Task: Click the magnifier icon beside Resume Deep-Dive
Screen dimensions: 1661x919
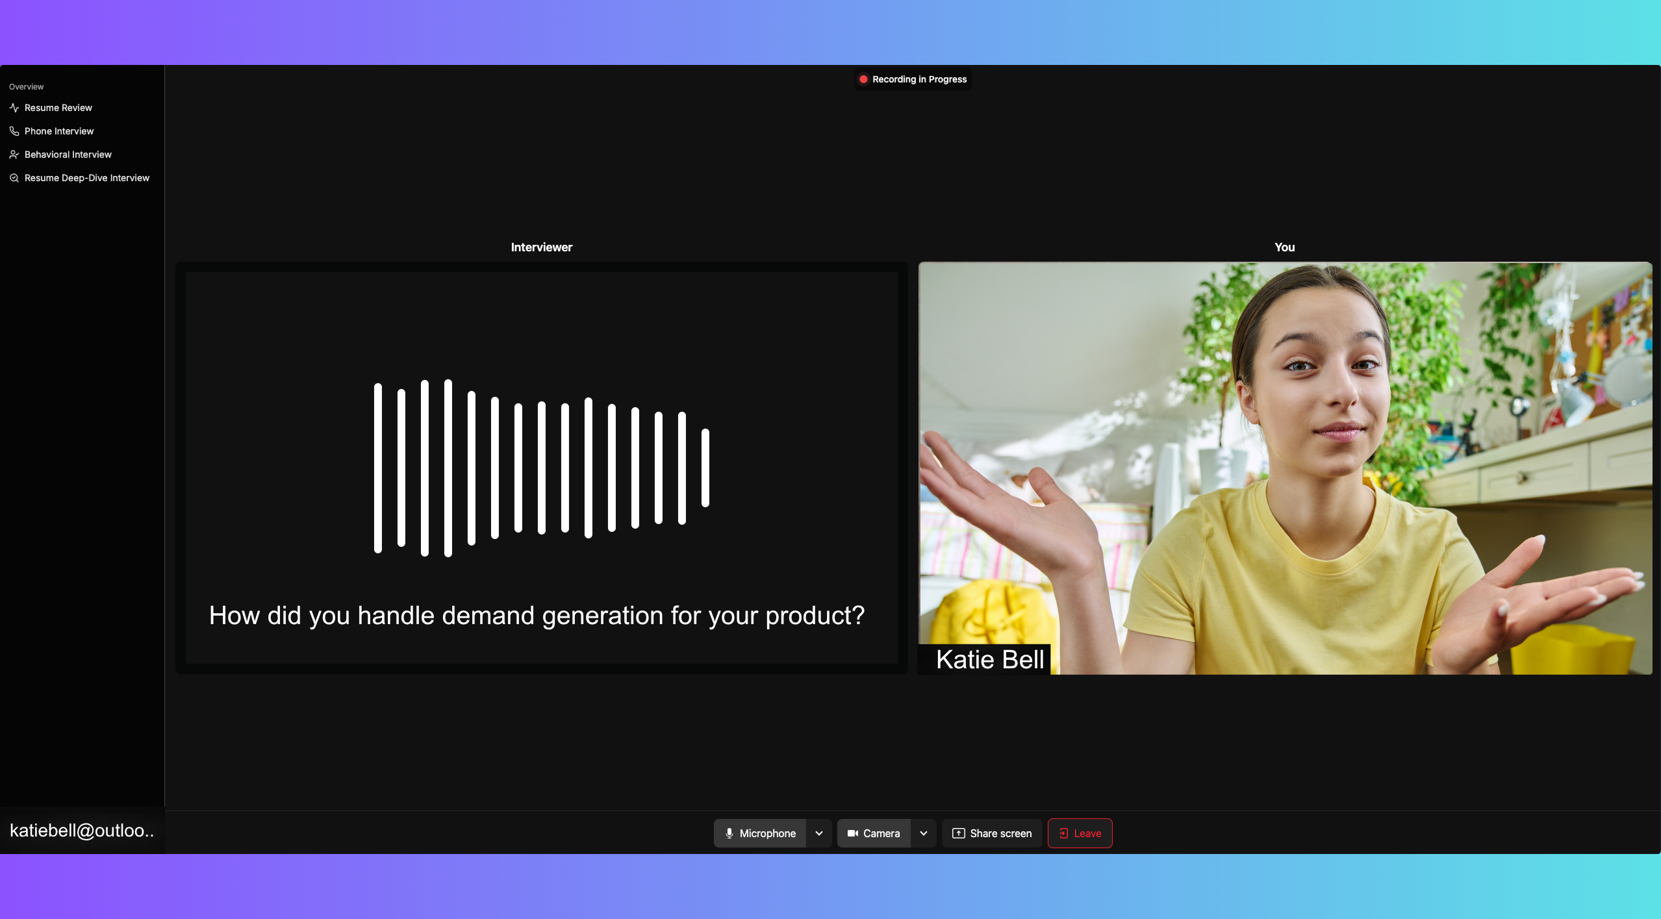Action: [14, 178]
